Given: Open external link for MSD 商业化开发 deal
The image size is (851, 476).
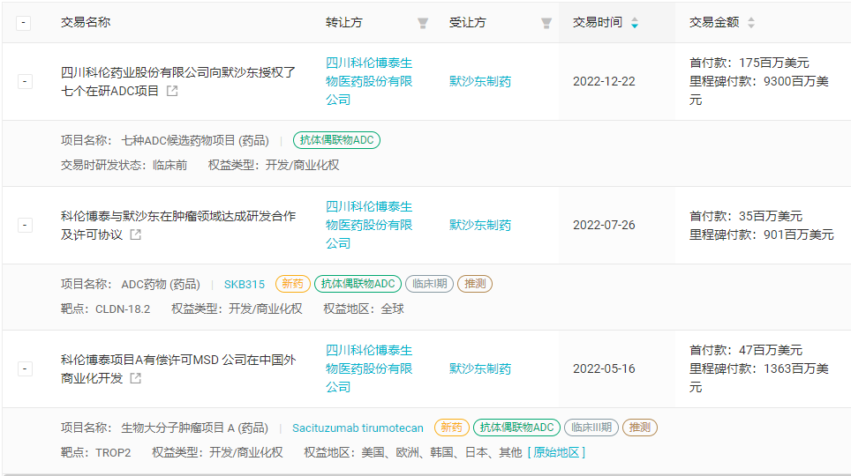Looking at the screenshot, I should (136, 378).
